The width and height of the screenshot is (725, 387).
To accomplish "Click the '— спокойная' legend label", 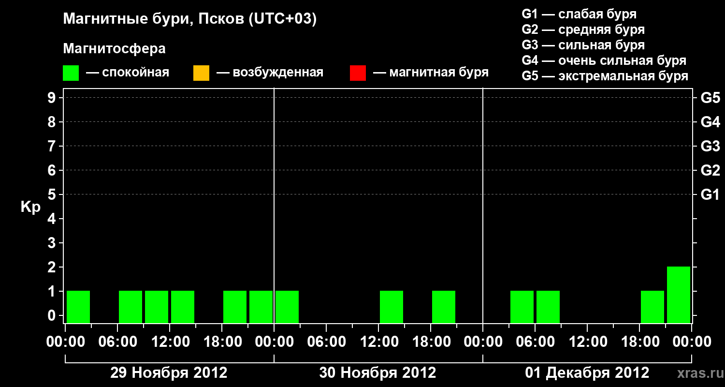I will [x=128, y=73].
